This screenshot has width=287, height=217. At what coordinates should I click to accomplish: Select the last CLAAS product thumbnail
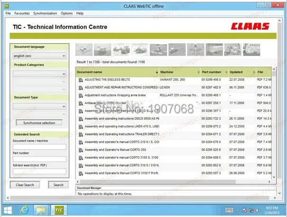tap(251, 49)
